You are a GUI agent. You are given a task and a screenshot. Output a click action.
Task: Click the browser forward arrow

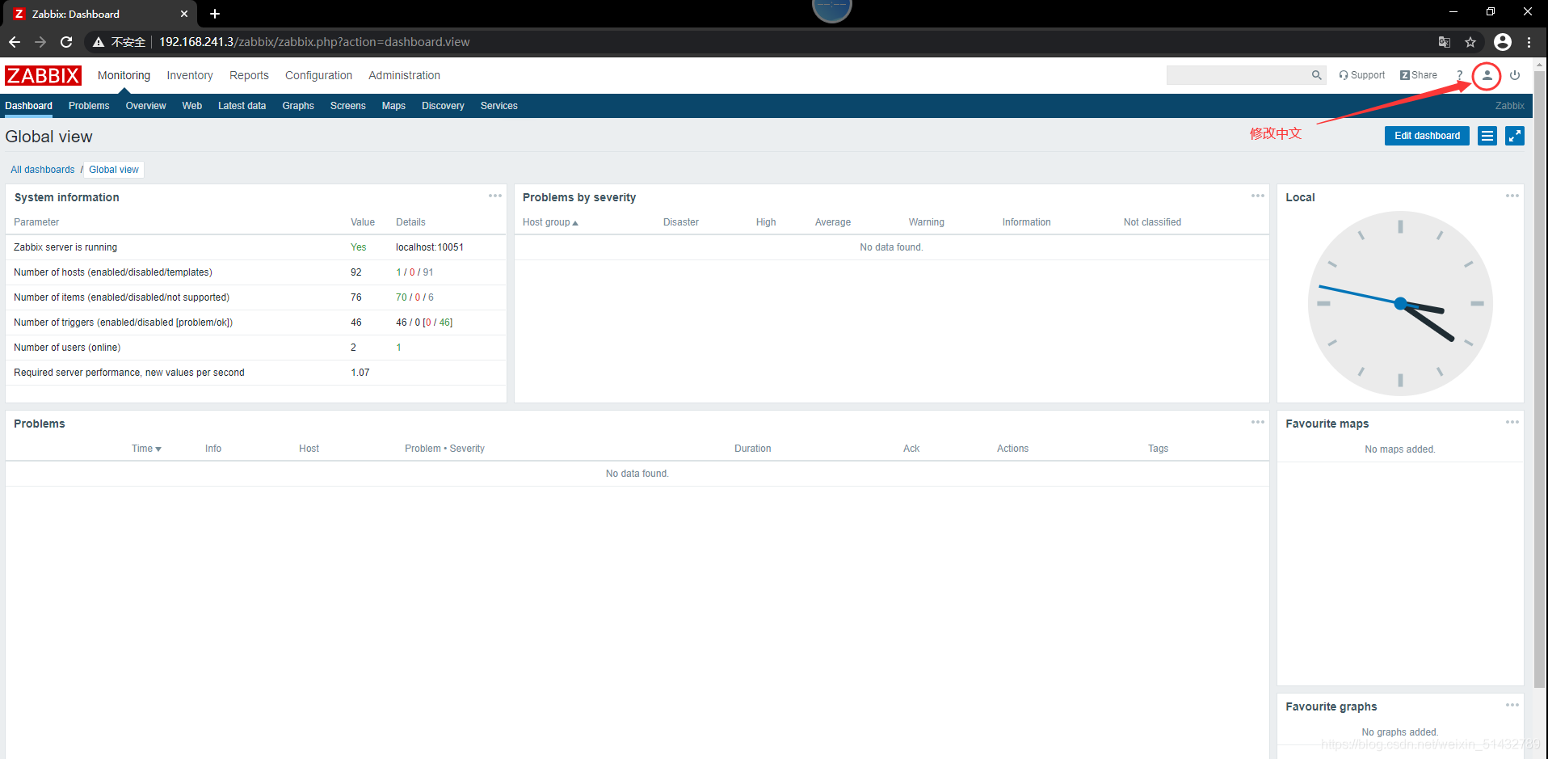[x=40, y=42]
